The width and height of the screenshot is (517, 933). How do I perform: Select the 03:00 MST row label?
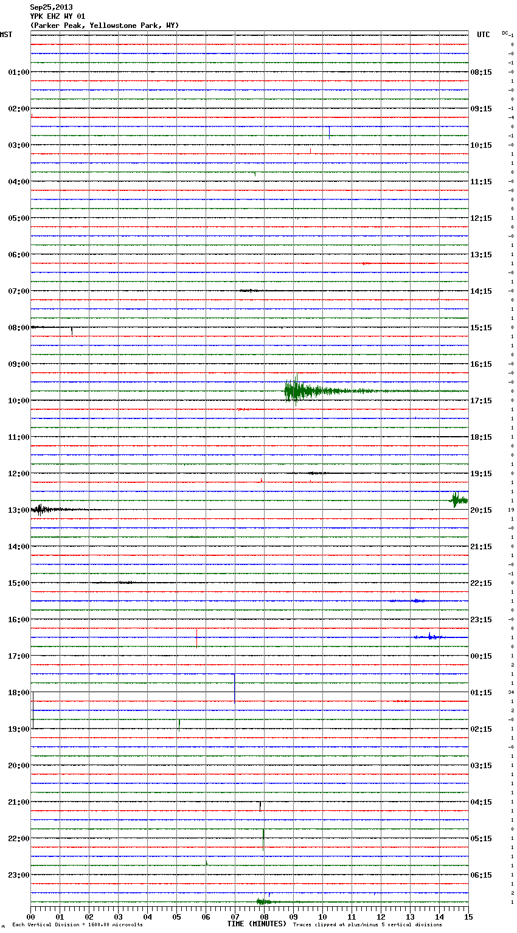click(19, 145)
